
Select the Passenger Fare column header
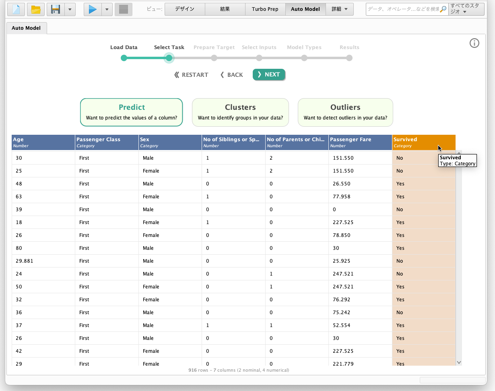tap(360, 142)
